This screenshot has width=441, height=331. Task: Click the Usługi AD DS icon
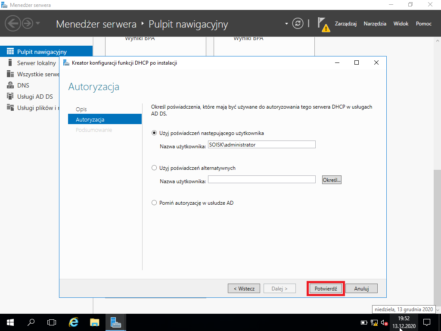pyautogui.click(x=10, y=96)
